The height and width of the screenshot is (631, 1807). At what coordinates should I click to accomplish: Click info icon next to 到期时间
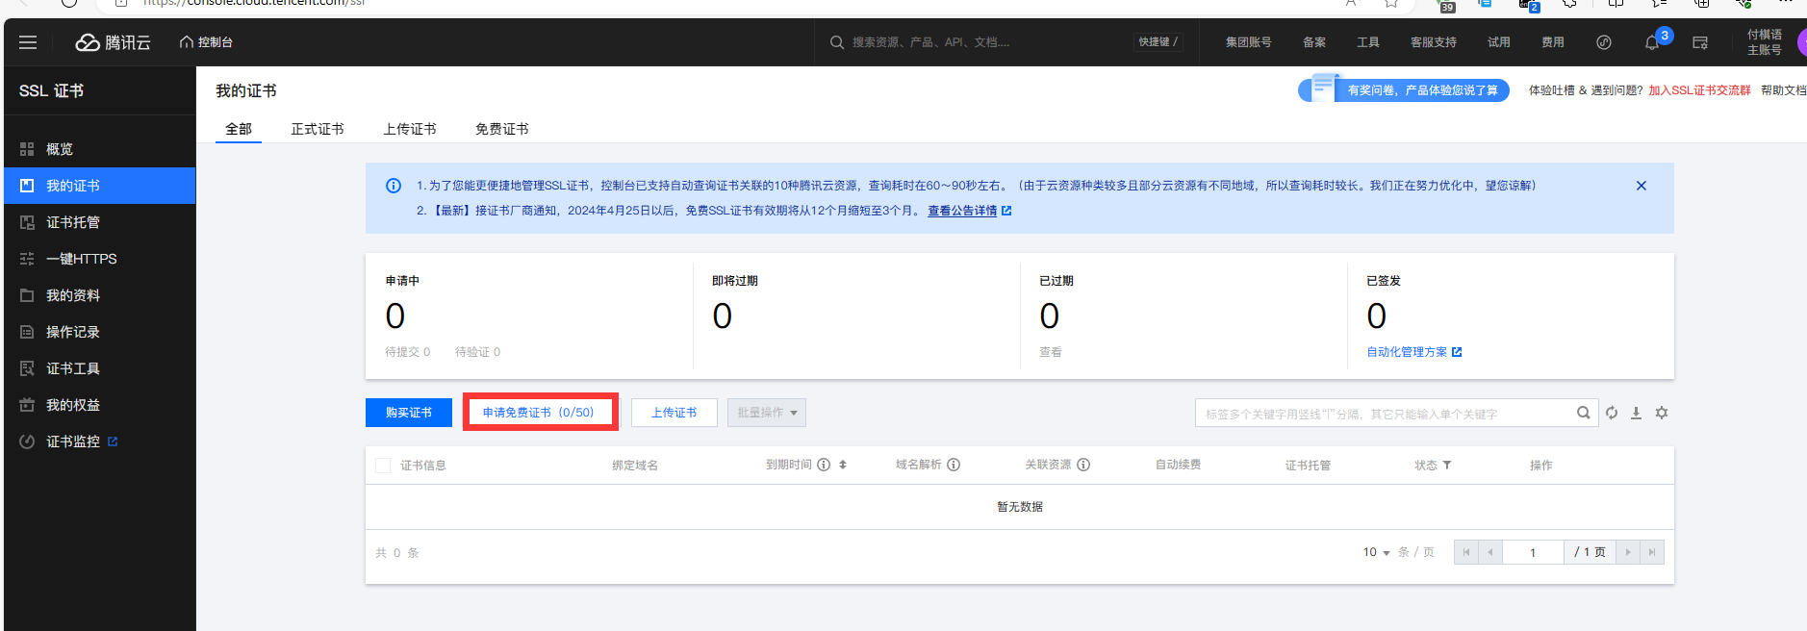click(824, 465)
